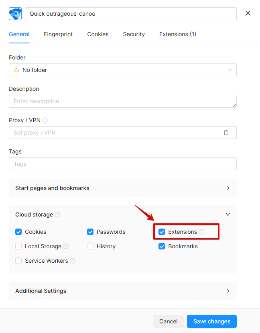Uncheck the Bookmarks checkbox
Screen dimensions: 260x333
tap(162, 246)
